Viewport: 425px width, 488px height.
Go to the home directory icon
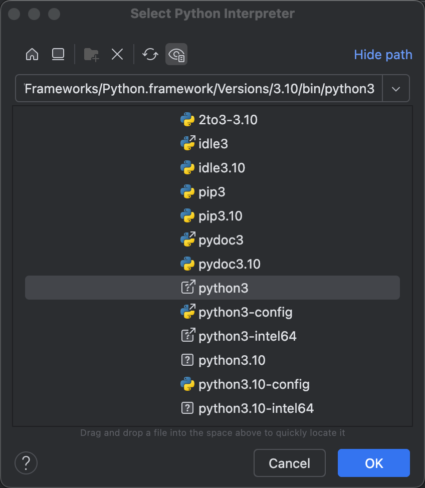click(x=32, y=55)
